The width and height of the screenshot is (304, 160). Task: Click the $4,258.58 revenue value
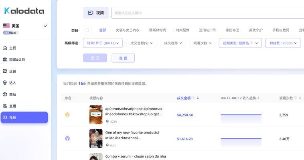click(185, 115)
